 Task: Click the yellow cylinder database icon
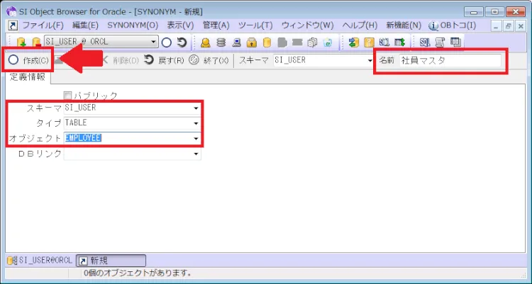point(267,42)
